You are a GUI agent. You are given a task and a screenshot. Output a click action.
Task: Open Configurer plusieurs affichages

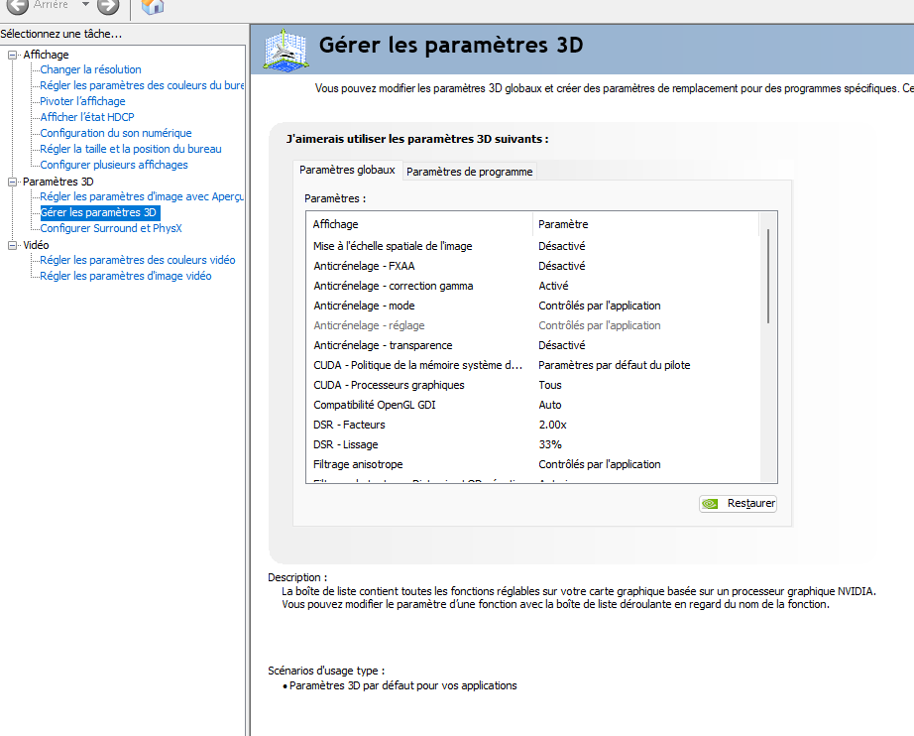(x=114, y=165)
